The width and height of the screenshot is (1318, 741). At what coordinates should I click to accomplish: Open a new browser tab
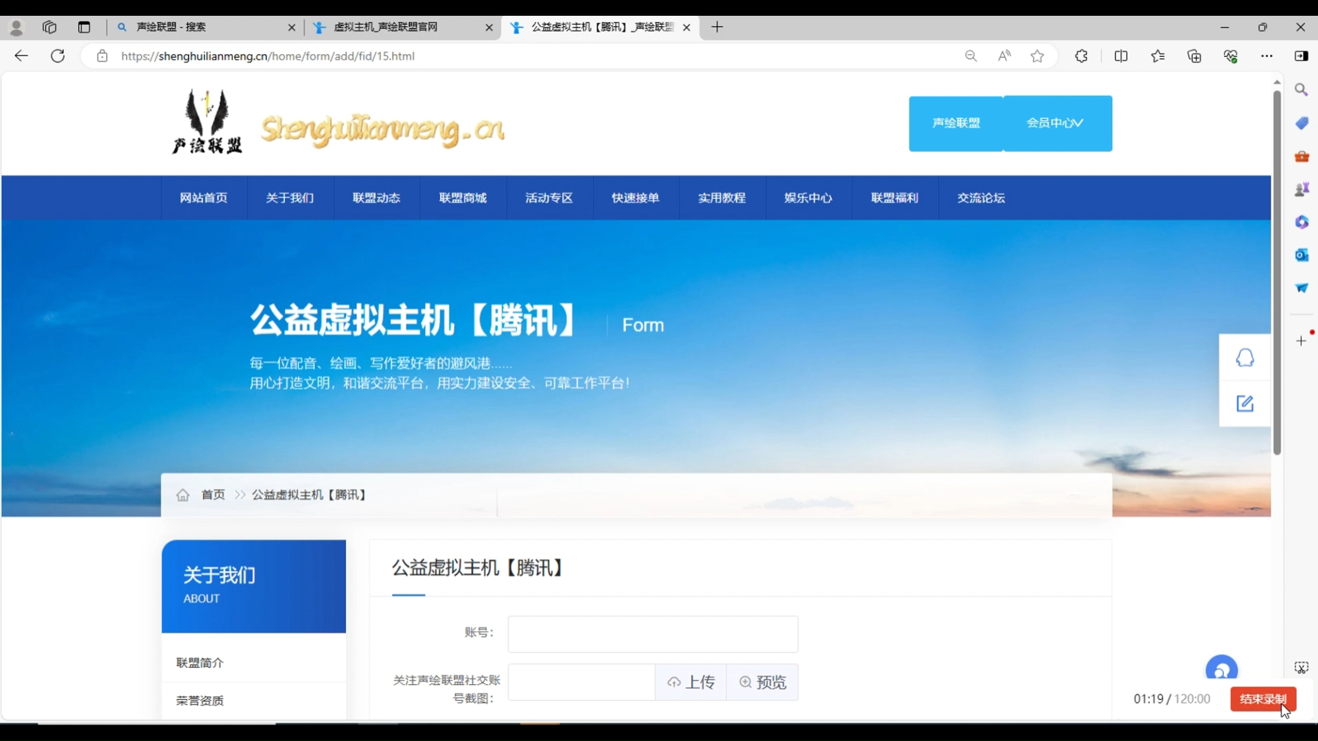[717, 27]
